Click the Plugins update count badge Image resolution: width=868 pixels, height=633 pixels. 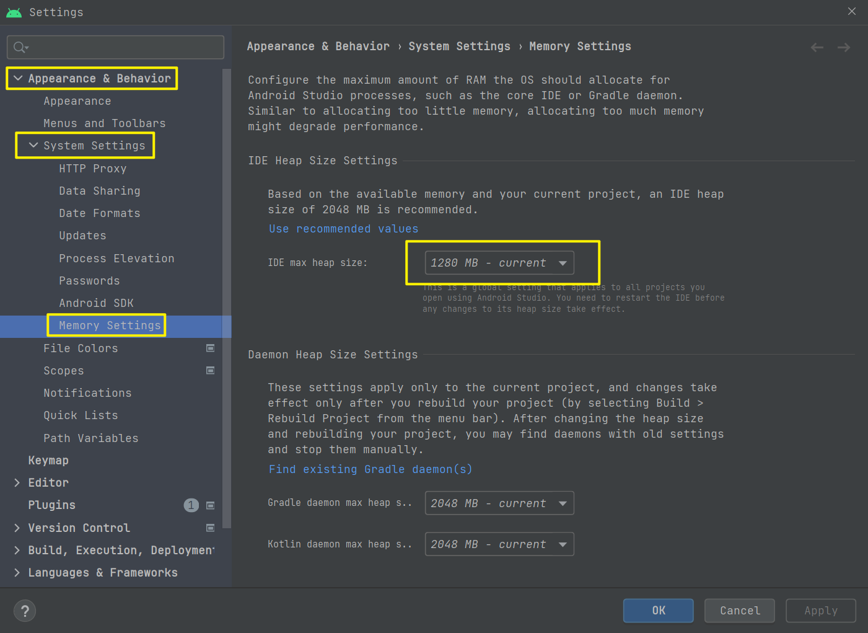pos(191,505)
